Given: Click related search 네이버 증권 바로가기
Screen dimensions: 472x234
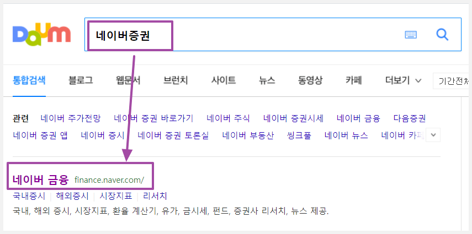Looking at the screenshot, I should point(153,119).
